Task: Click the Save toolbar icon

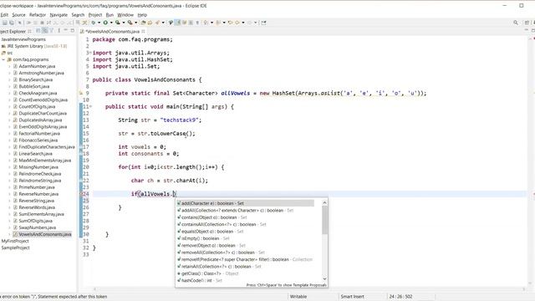Action: tap(5, 23)
